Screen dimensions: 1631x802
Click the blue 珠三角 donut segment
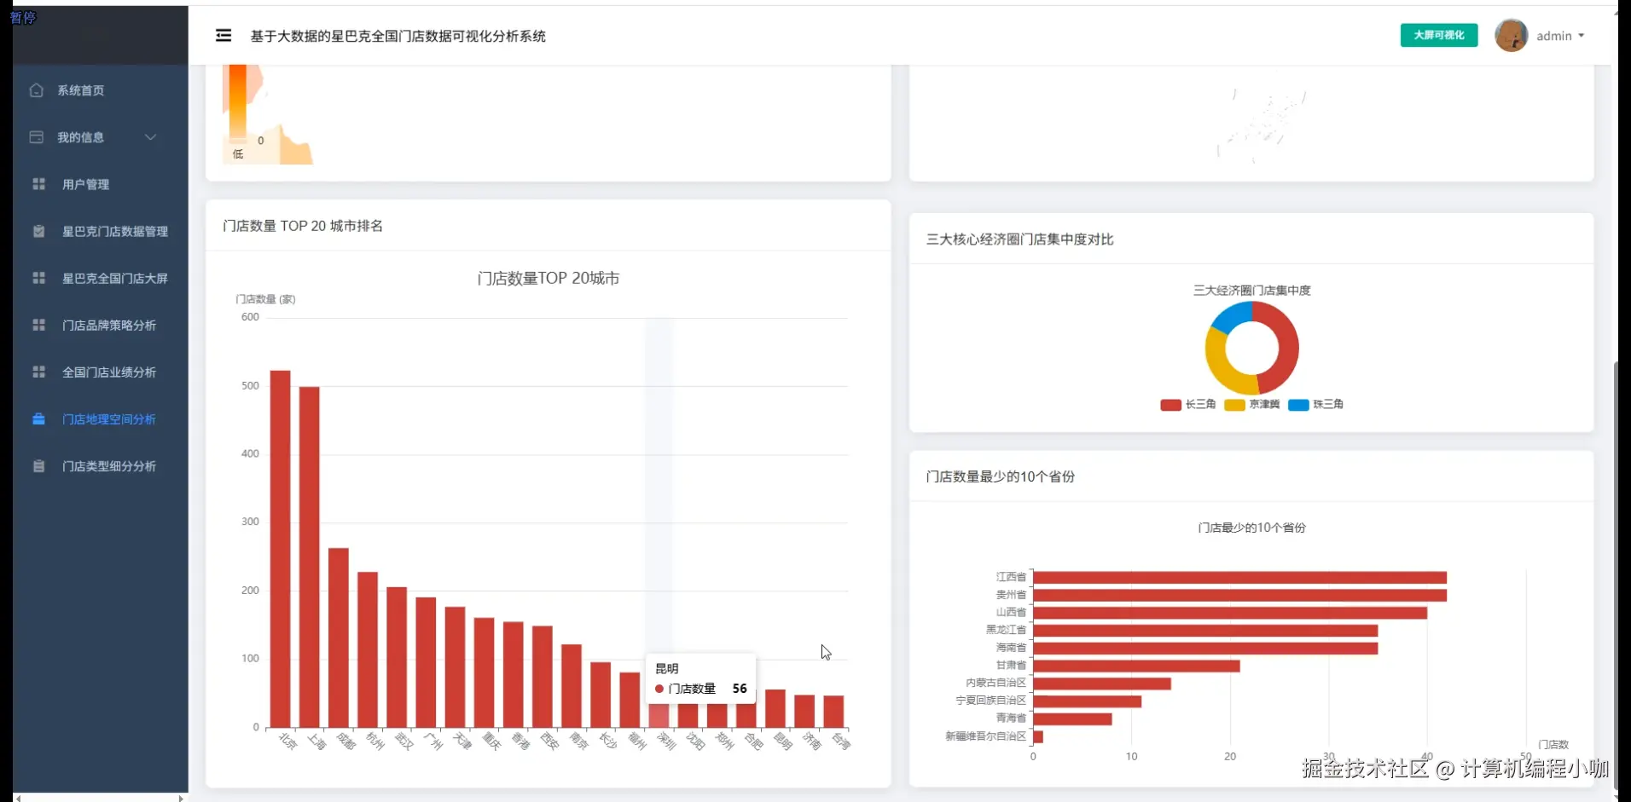click(x=1232, y=317)
